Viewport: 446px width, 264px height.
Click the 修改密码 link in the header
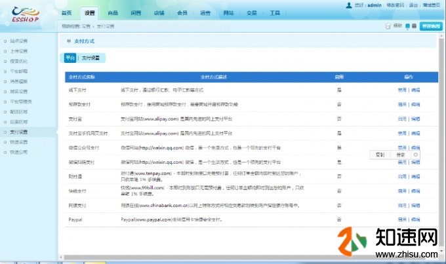[x=395, y=5]
